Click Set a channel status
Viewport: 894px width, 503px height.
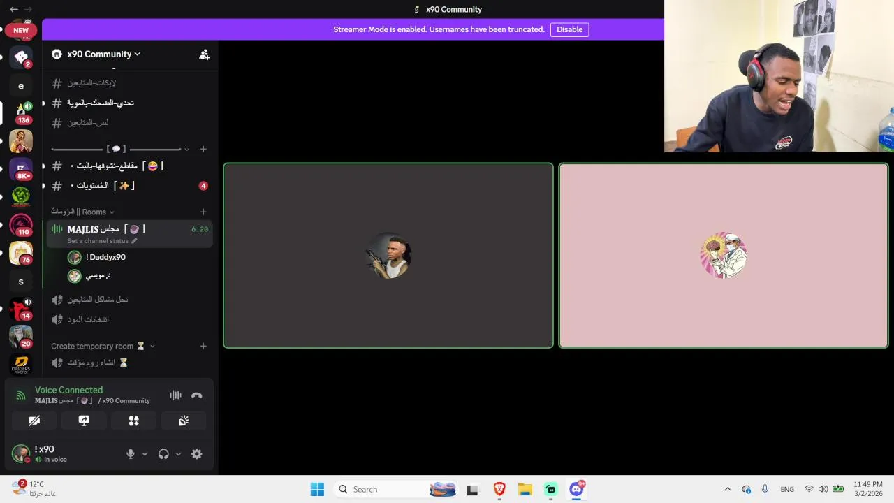[x=102, y=241]
